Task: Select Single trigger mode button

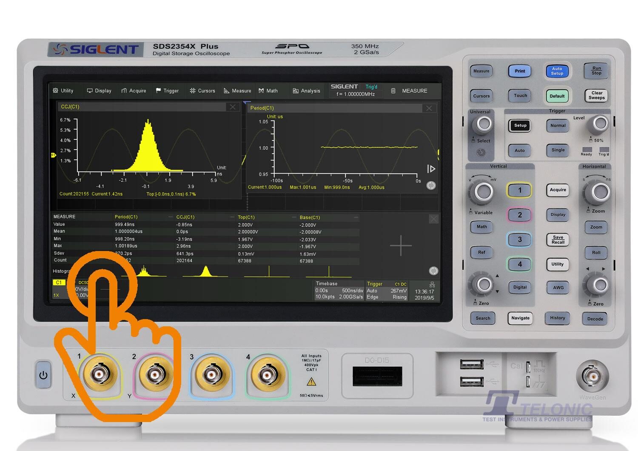Action: click(x=558, y=150)
